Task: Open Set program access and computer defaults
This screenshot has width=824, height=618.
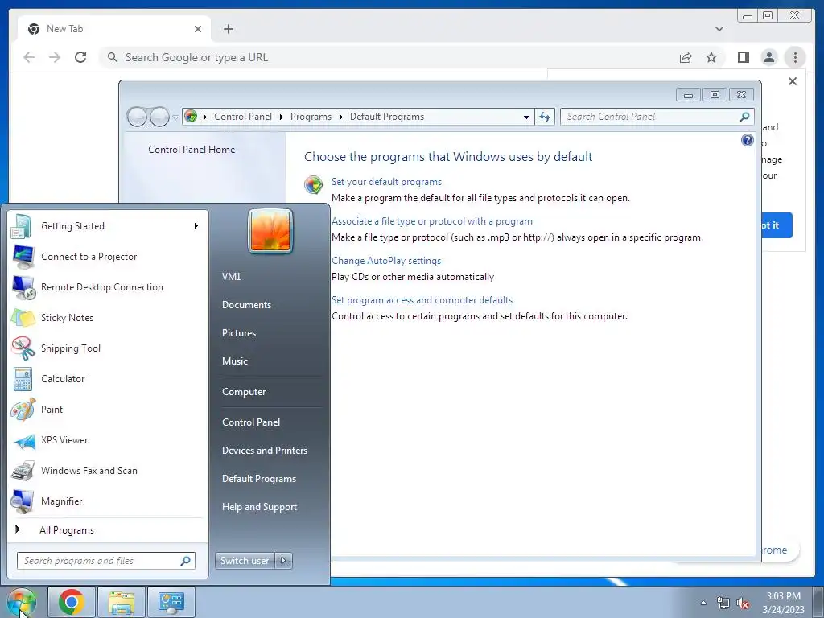Action: (422, 300)
